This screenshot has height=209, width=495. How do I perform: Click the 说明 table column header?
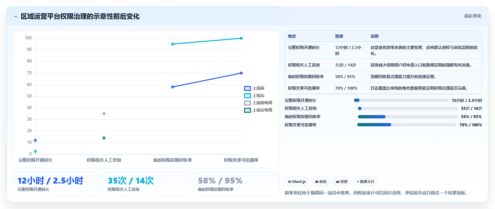point(374,36)
